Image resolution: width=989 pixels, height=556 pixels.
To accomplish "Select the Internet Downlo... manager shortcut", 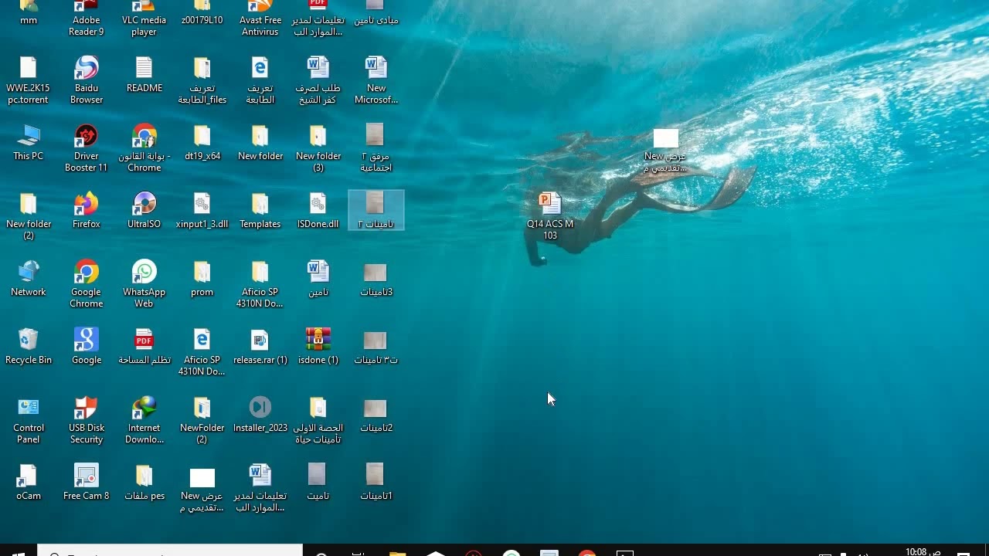I will coord(144,420).
